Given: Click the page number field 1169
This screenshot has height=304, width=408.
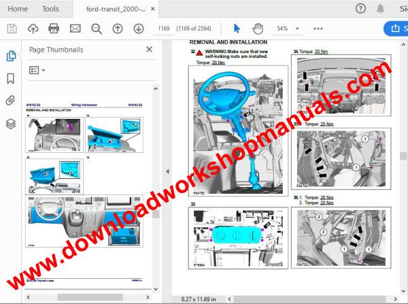Looking at the screenshot, I should [164, 29].
